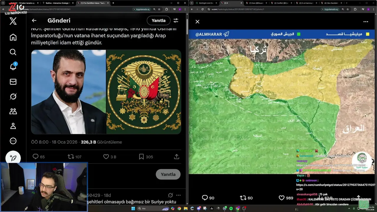The image size is (377, 212).
Task: Bookmark the post showing 305
Action: pyautogui.click(x=141, y=157)
